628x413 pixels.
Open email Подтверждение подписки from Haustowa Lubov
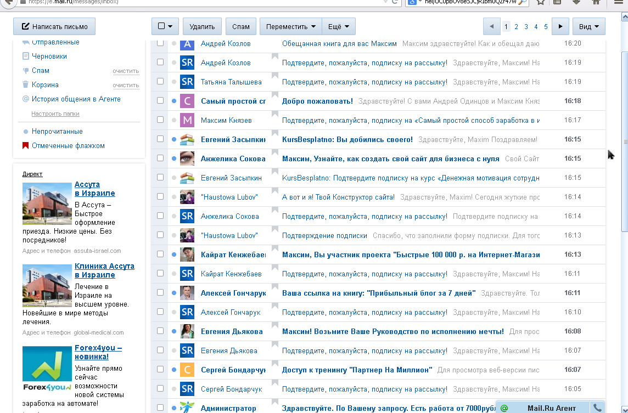324,235
